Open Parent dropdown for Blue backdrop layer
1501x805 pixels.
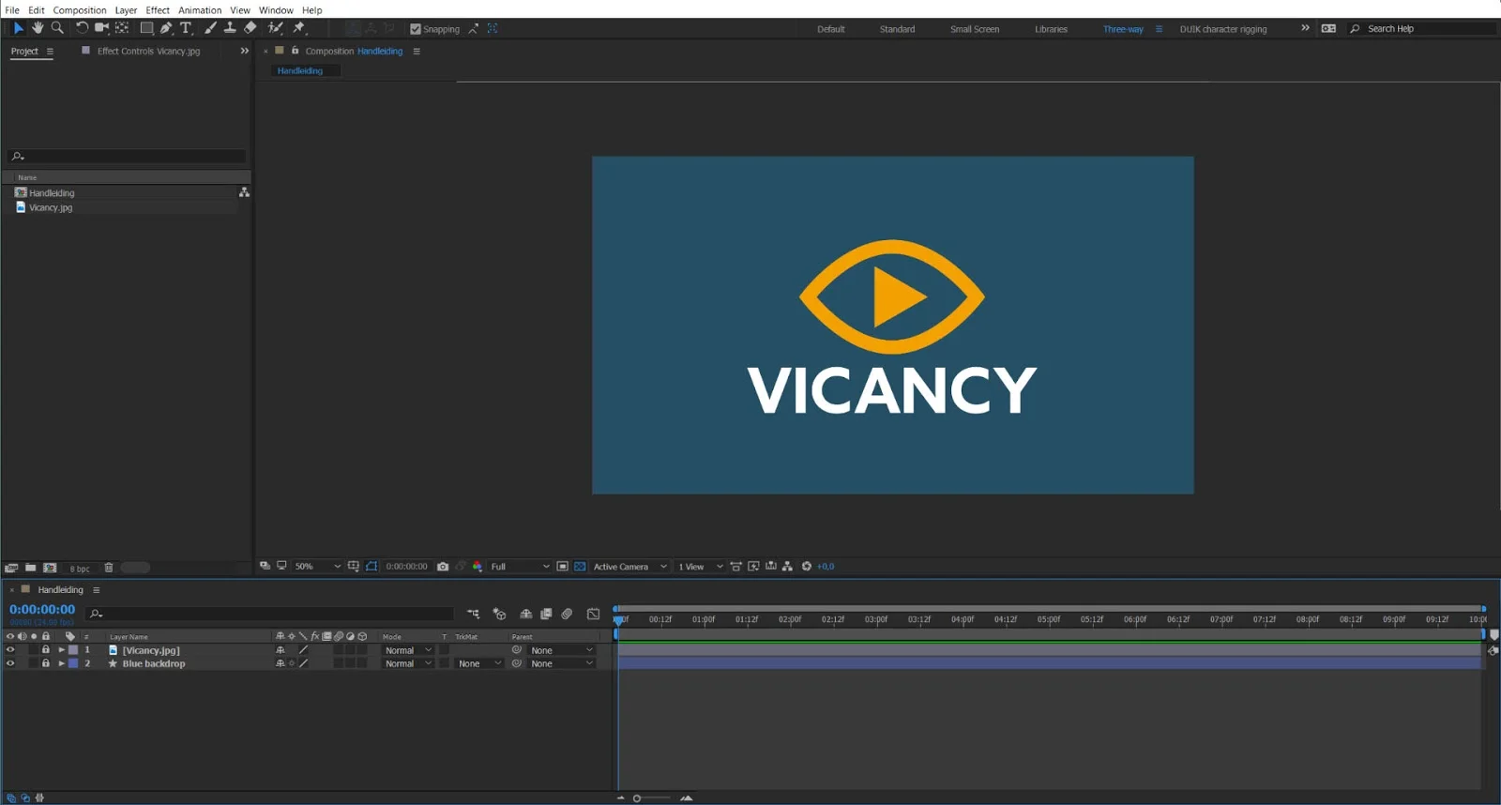tap(561, 663)
